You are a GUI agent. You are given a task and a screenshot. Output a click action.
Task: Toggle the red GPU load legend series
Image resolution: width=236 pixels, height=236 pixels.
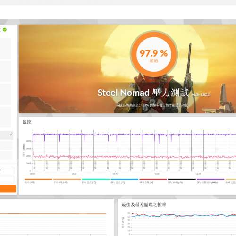tap(153, 181)
